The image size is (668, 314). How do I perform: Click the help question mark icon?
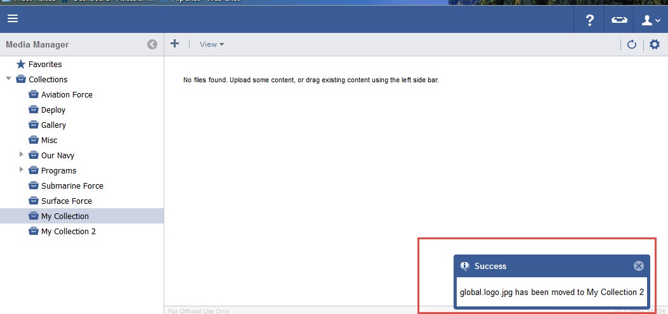589,20
